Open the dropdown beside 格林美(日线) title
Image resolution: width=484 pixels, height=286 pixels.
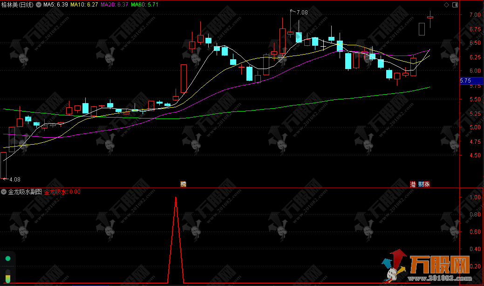click(39, 5)
